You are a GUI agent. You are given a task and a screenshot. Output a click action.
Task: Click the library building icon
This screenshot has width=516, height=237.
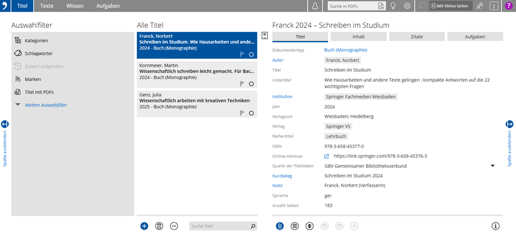[x=295, y=225]
